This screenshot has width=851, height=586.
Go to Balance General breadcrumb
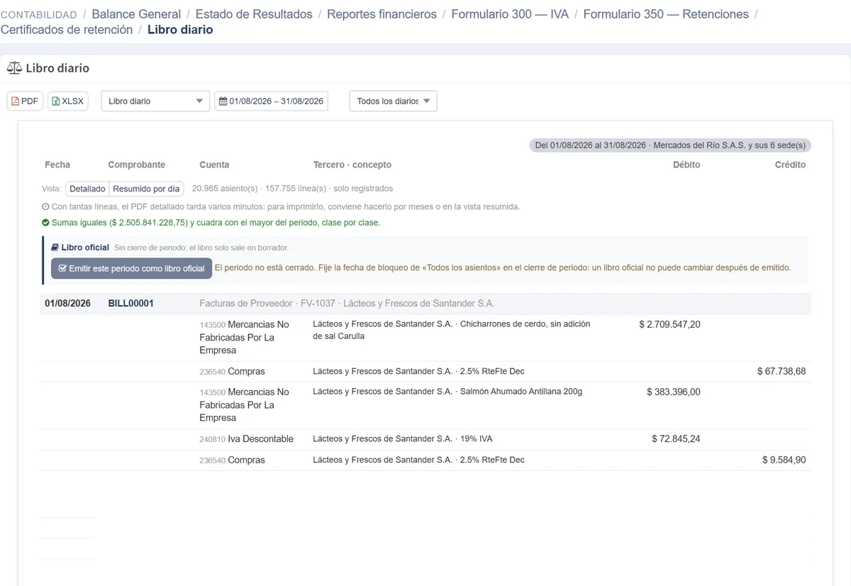click(136, 14)
